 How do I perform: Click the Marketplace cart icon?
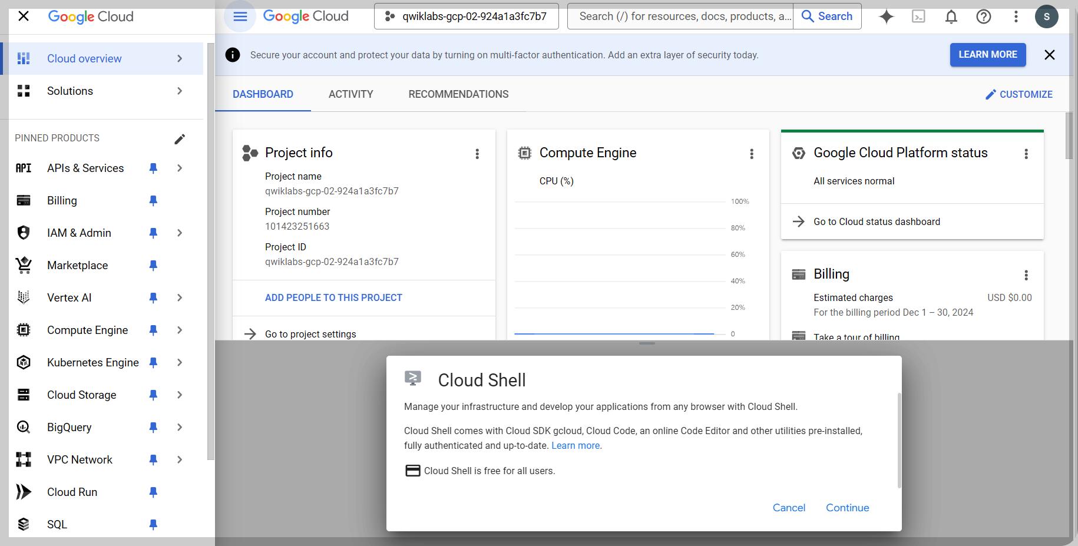(x=24, y=265)
